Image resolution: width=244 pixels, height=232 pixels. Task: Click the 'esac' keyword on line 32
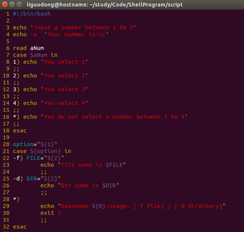click(20, 227)
